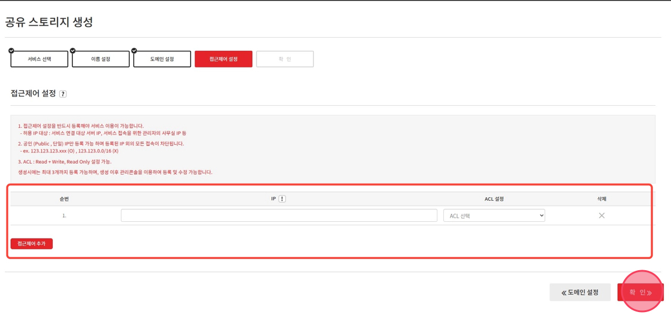
Task: Show the IP column exclamation info icon
Action: point(282,199)
